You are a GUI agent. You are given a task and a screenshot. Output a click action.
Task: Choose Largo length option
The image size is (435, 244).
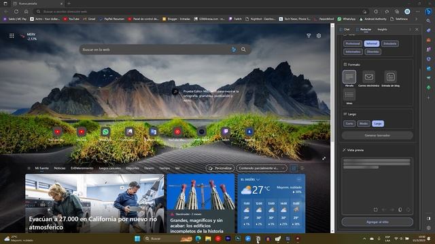(x=378, y=123)
